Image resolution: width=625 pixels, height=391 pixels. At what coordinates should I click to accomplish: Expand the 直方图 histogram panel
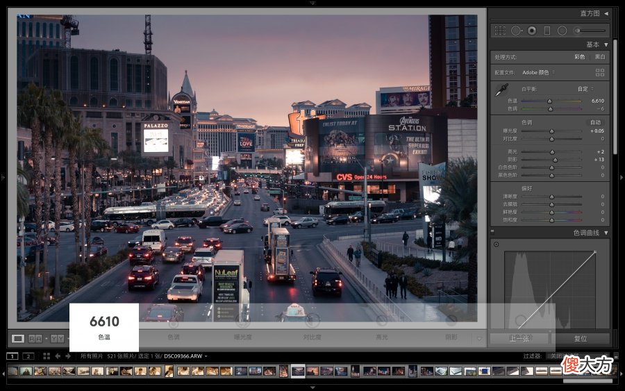coord(606,14)
